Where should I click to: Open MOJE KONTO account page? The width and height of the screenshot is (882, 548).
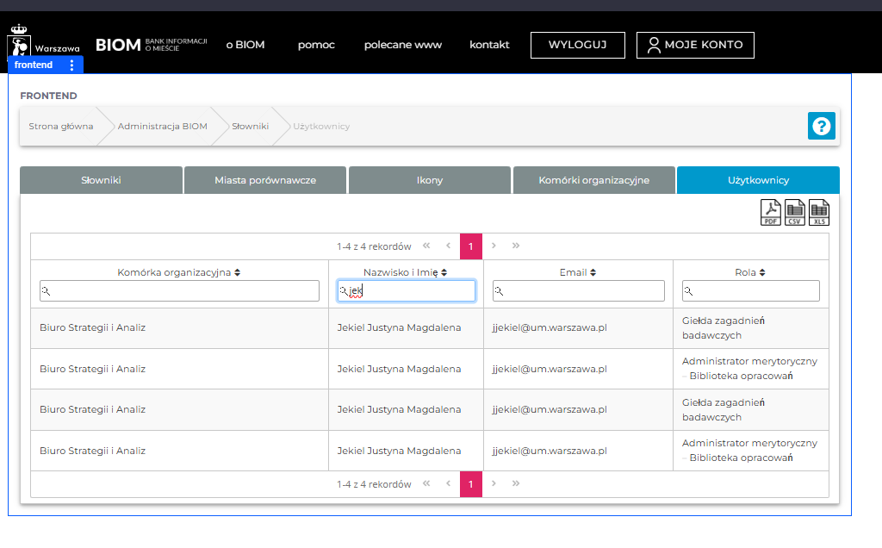(694, 45)
